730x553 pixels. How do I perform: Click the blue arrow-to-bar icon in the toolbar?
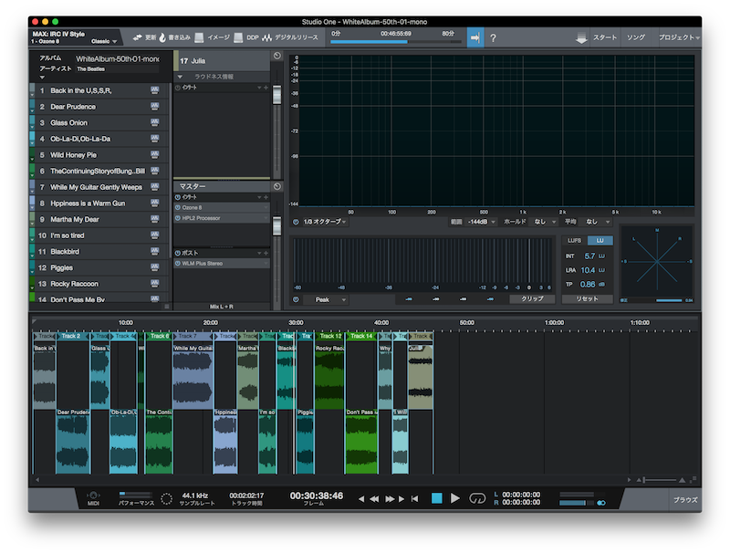click(474, 37)
